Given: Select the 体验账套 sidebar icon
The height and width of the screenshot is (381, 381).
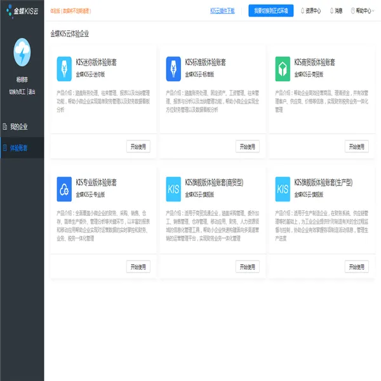Looking at the screenshot, I should pos(5,147).
